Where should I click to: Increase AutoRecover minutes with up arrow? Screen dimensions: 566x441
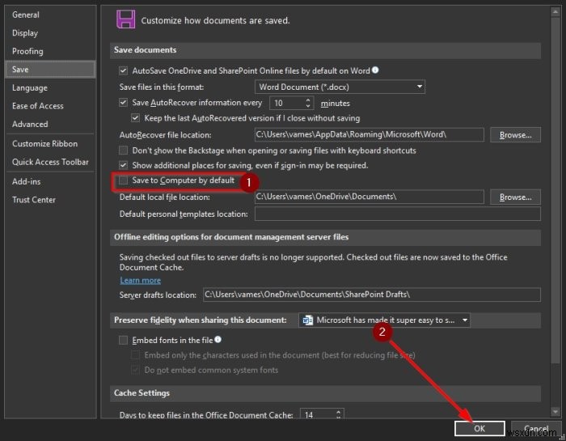[307, 100]
